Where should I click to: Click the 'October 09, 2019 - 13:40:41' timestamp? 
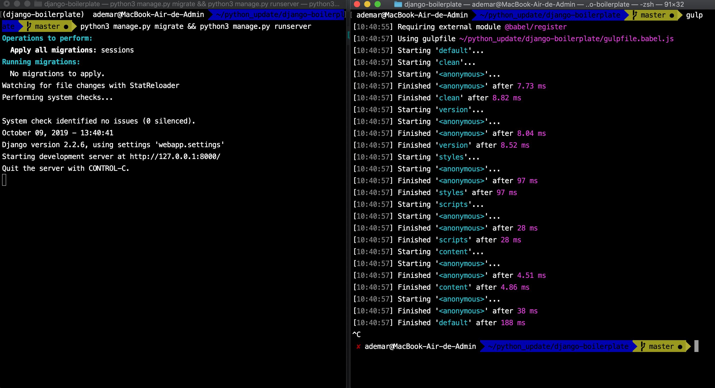point(58,133)
